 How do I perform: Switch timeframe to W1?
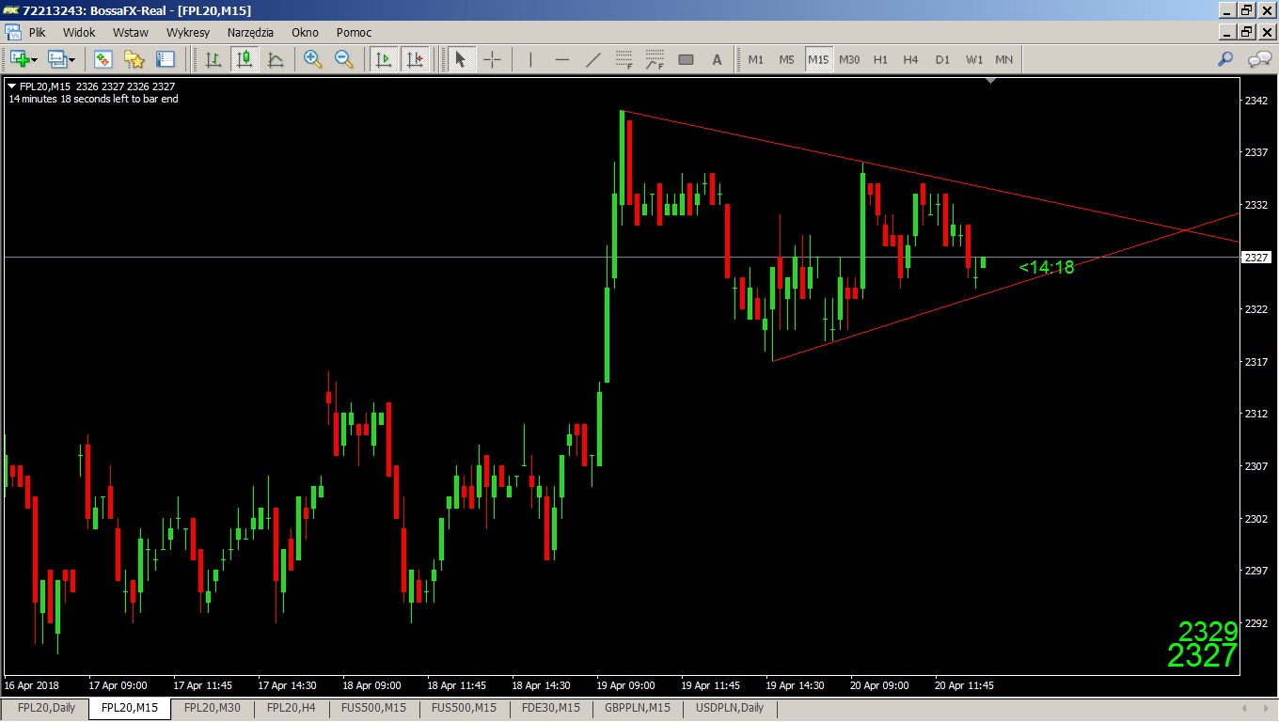(x=973, y=59)
